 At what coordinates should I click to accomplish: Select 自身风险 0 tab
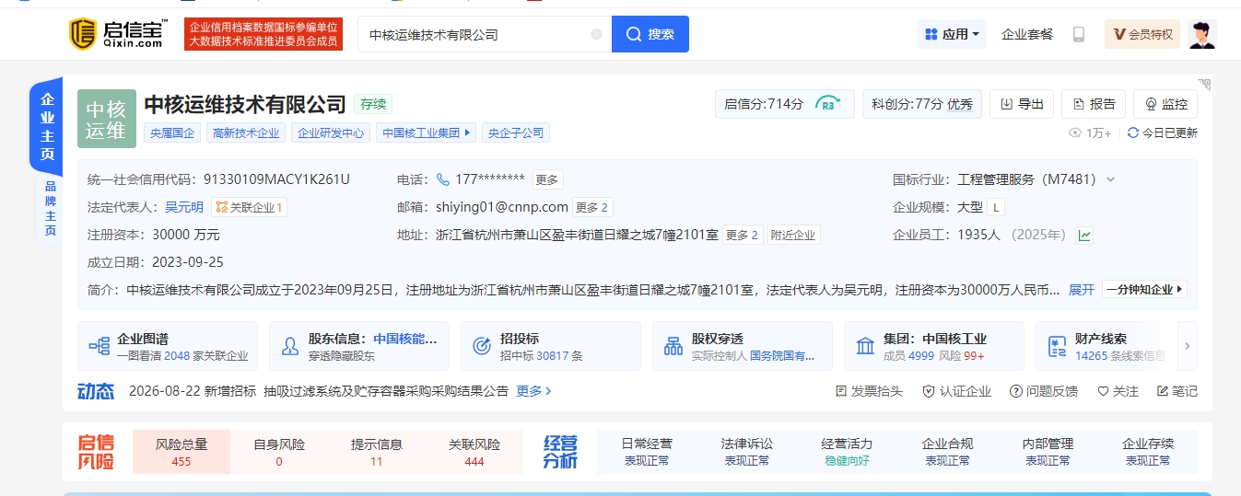279,452
